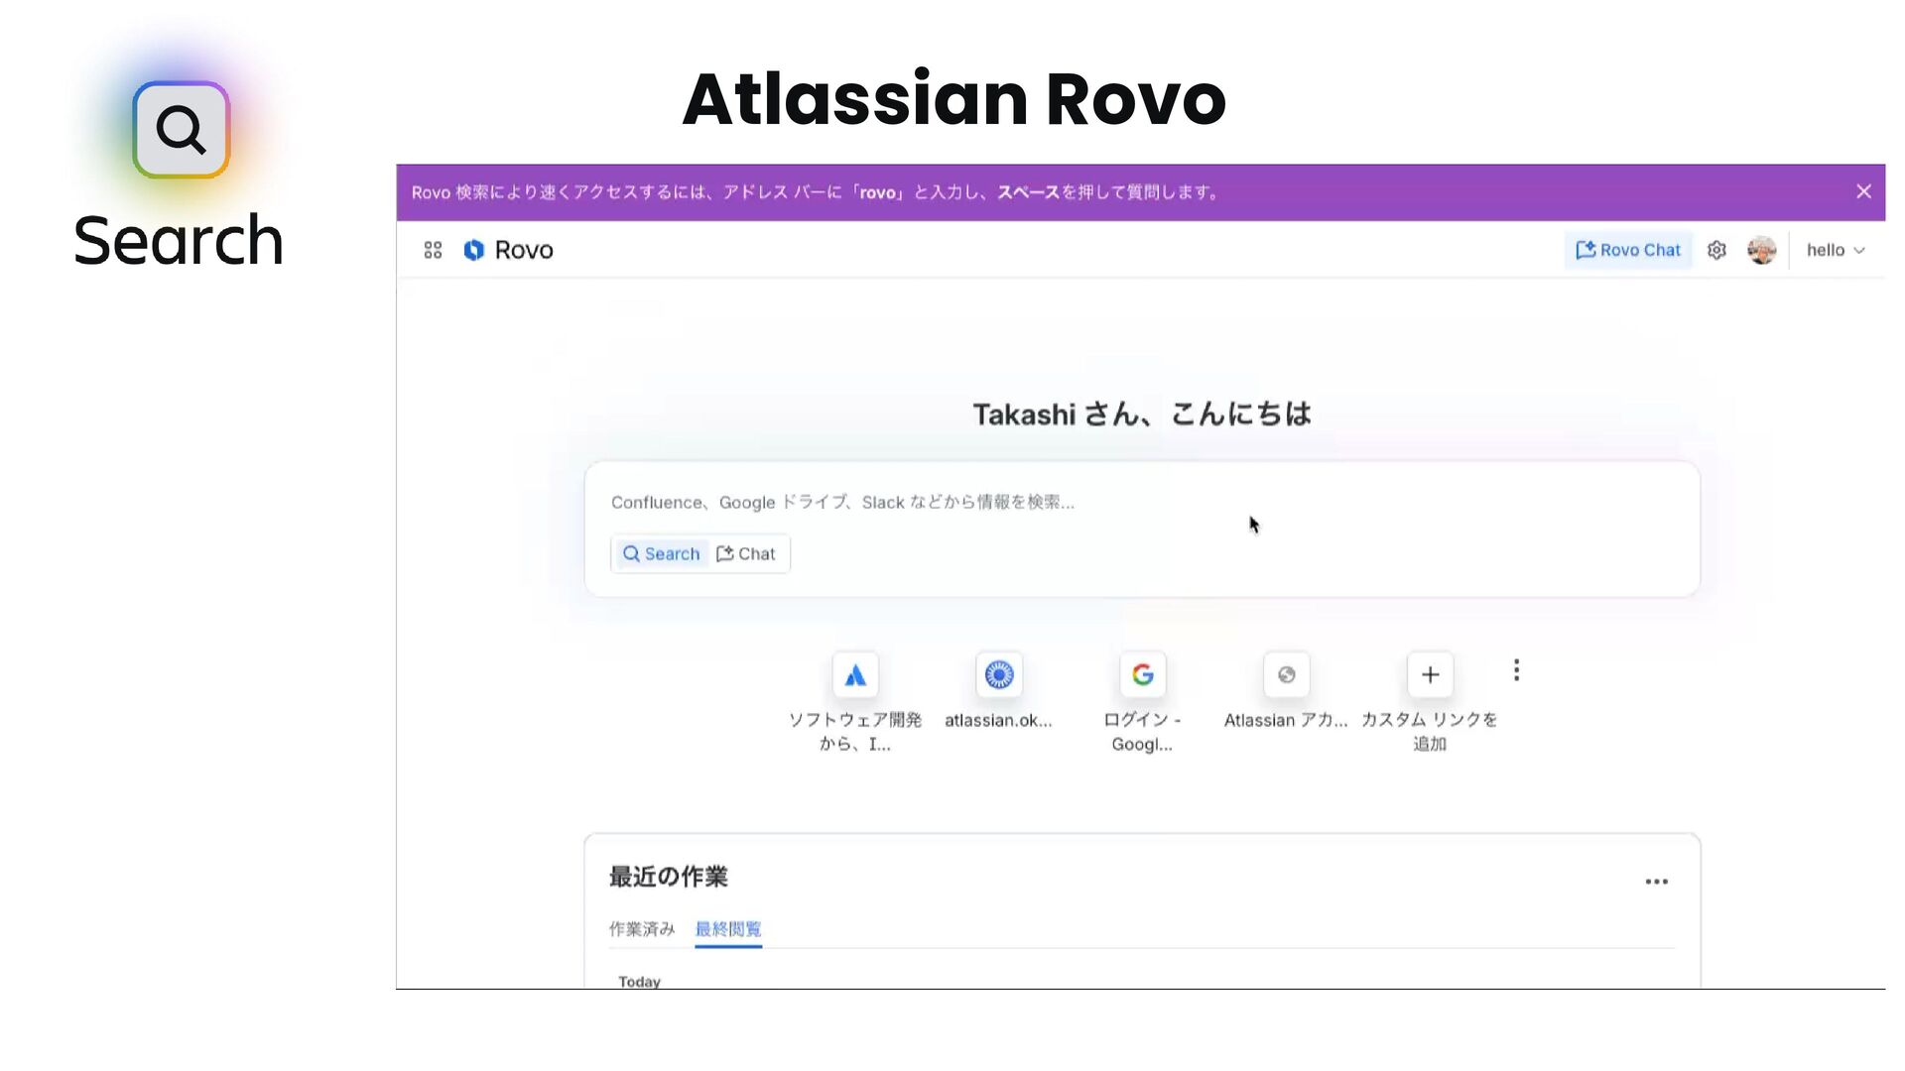Viewport: 1905px width, 1071px height.
Task: Open recent work panel options menu
Action: (1656, 881)
